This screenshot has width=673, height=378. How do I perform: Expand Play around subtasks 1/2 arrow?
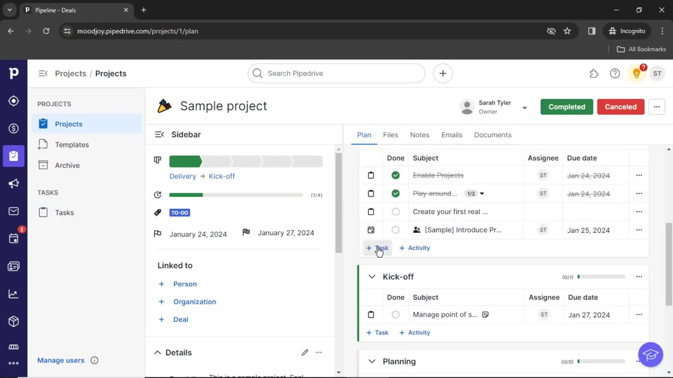tap(482, 194)
